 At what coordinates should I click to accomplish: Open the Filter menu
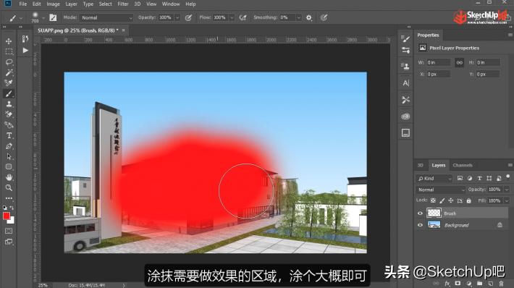(x=123, y=4)
